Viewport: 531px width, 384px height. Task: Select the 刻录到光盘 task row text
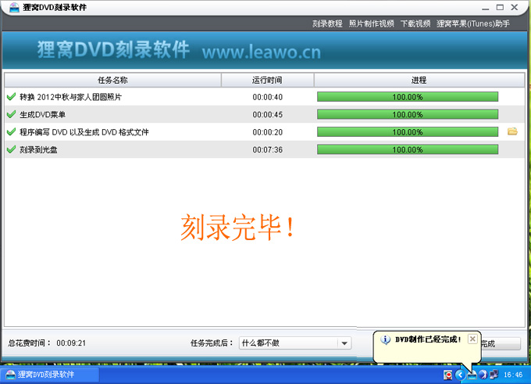click(38, 149)
